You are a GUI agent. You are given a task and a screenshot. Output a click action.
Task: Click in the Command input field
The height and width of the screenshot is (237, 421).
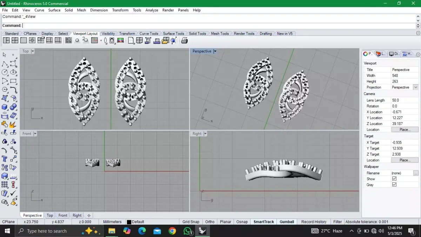(x=219, y=26)
